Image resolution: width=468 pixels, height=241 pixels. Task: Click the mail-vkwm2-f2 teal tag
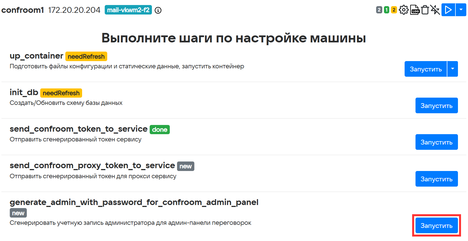pos(128,10)
